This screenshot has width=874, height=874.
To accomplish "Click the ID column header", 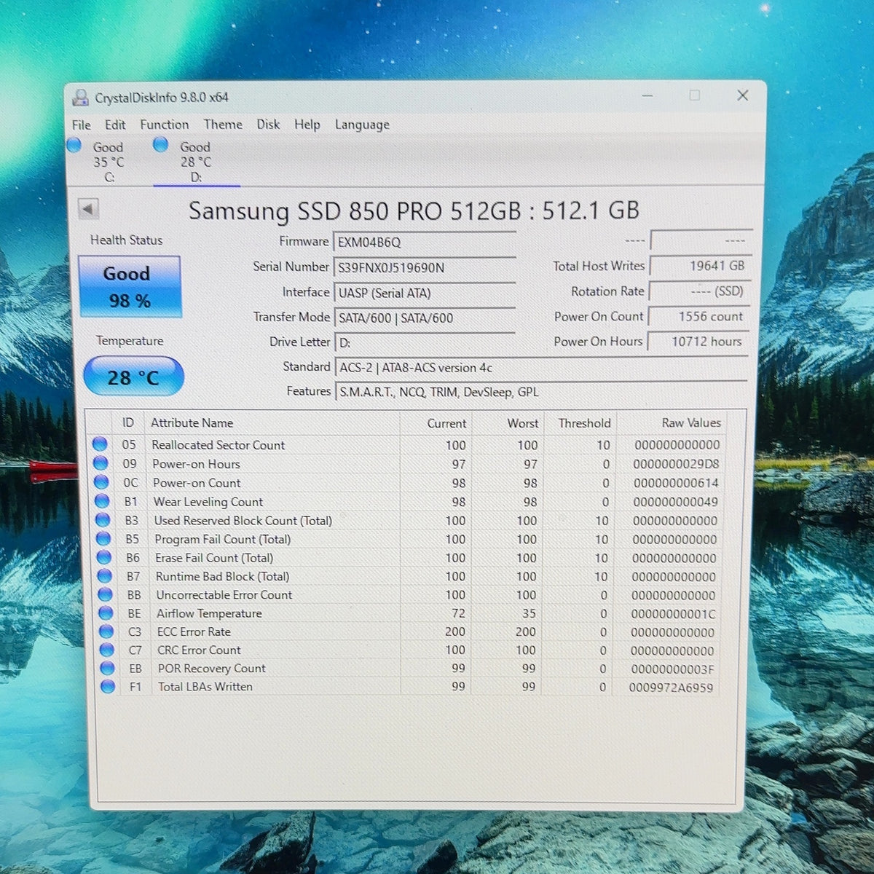I will tap(128, 422).
